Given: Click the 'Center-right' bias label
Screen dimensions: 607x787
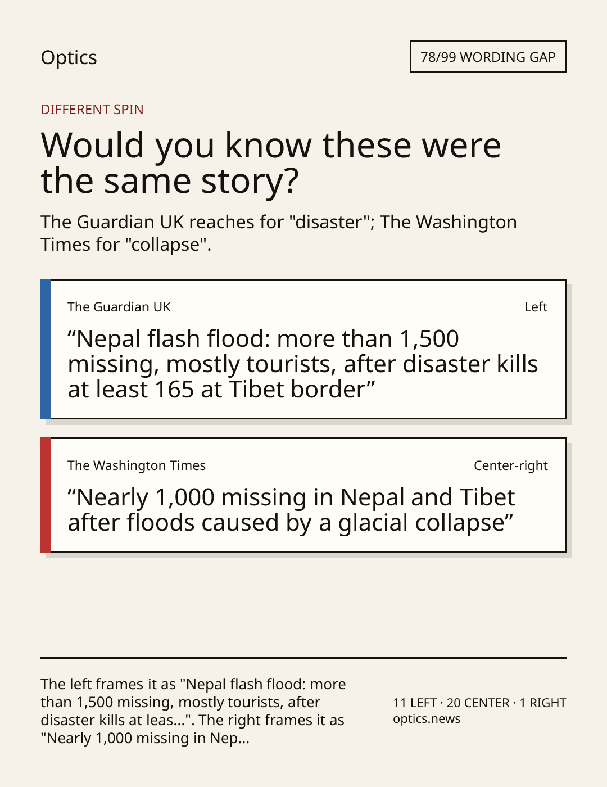Looking at the screenshot, I should click(x=510, y=465).
